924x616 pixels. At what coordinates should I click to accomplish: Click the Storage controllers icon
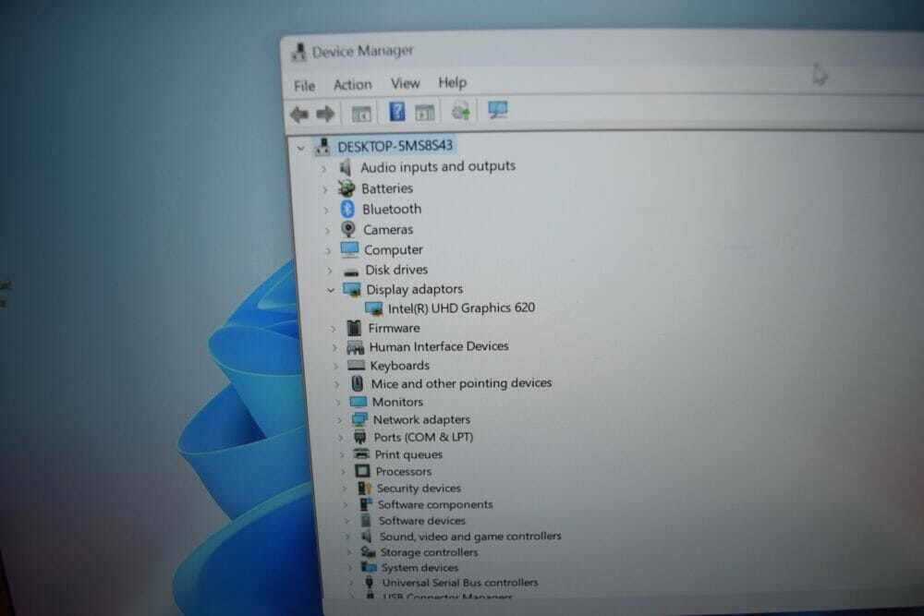pyautogui.click(x=369, y=552)
